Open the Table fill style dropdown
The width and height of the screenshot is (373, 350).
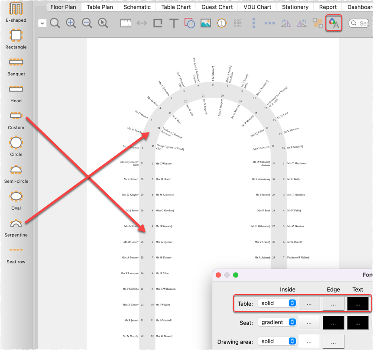[x=277, y=303]
